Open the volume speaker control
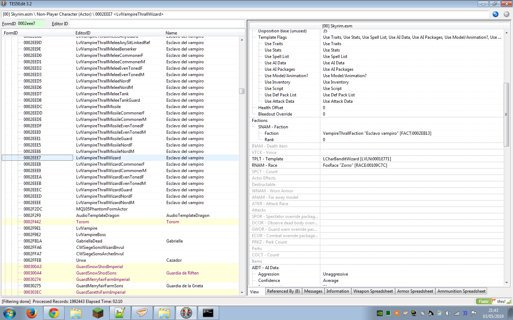The image size is (513, 320). (x=448, y=313)
